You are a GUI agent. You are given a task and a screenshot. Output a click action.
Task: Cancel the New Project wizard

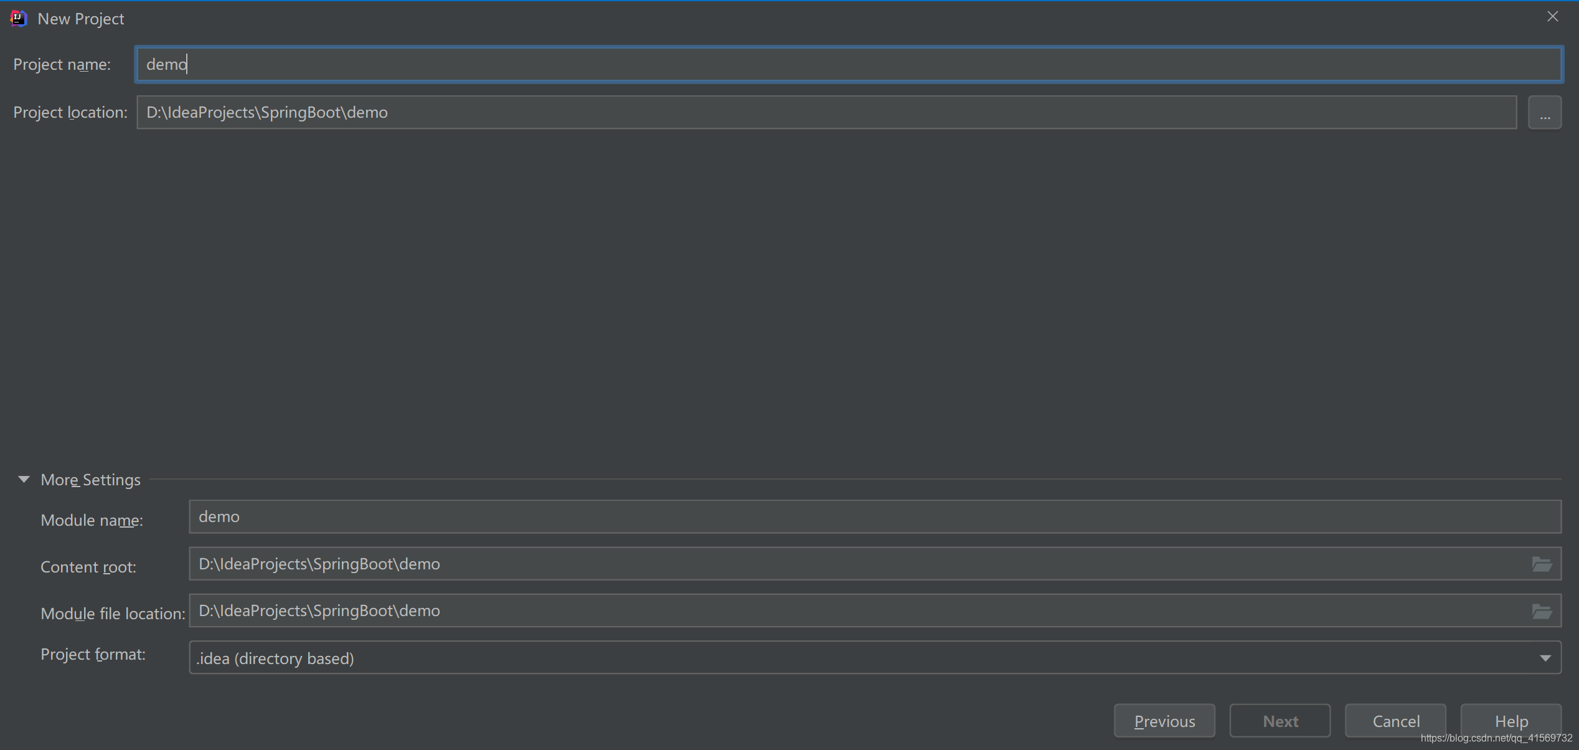1395,721
